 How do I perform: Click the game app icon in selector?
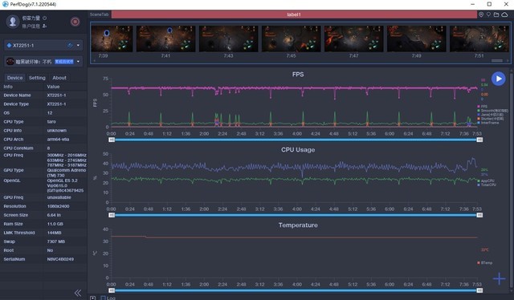(10, 61)
